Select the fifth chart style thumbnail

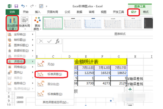[133, 23]
